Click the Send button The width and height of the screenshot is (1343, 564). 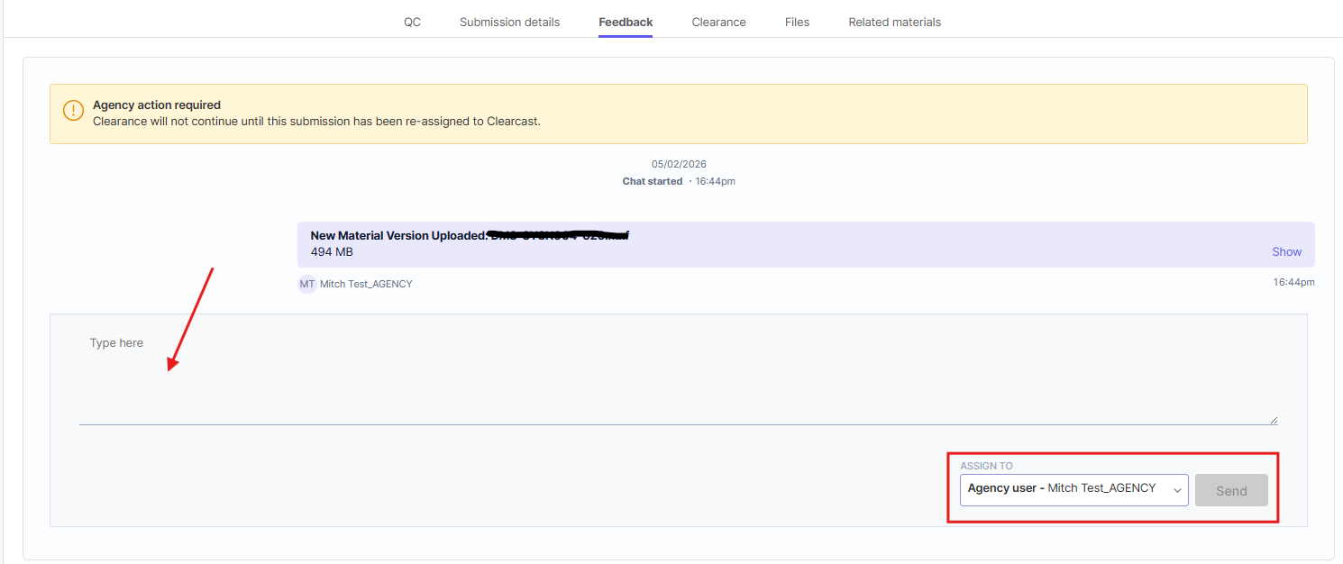(x=1231, y=490)
